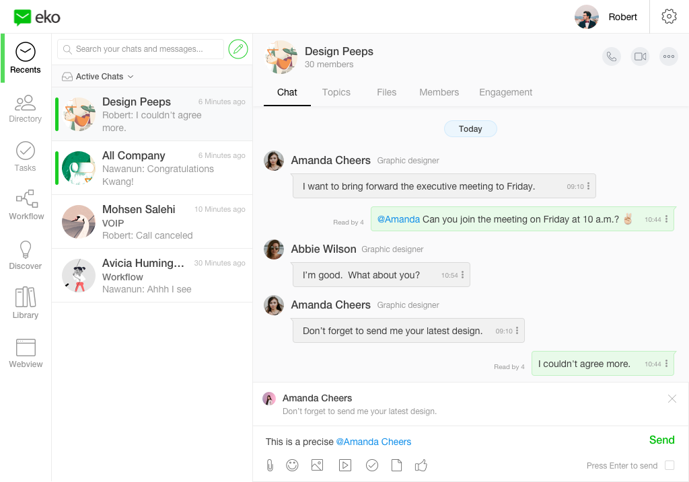Screen dimensions: 689x482
Task: Click the compose new chat pencil icon
Action: 238,49
